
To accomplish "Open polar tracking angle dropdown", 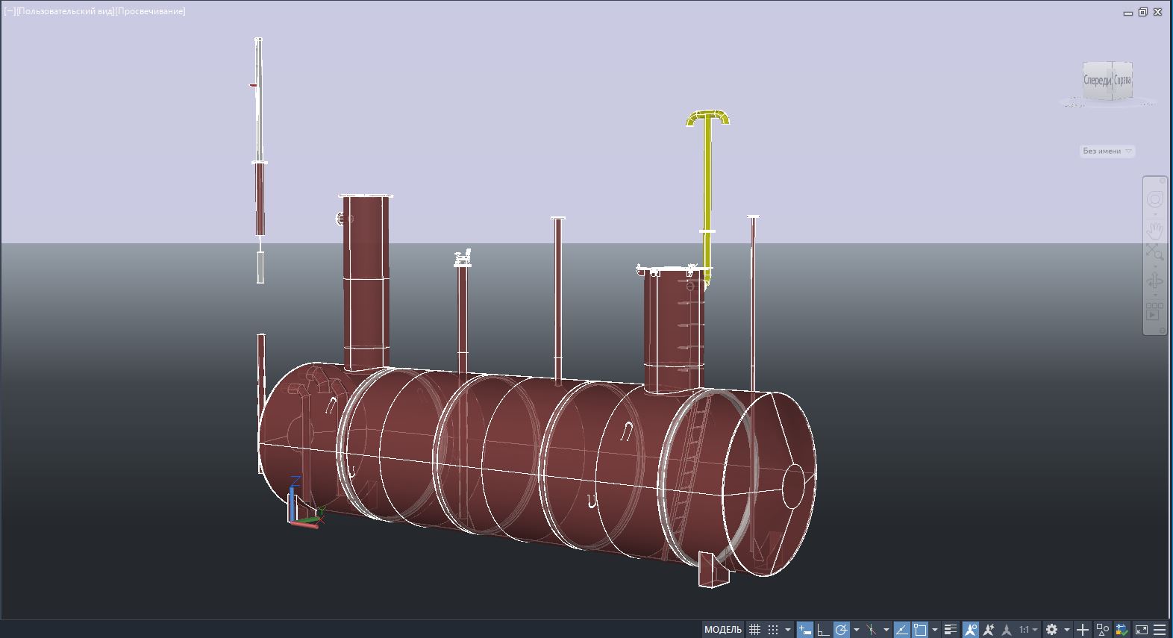I will point(856,630).
